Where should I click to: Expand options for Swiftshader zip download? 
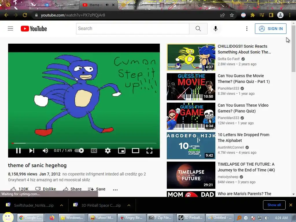click(x=62, y=205)
